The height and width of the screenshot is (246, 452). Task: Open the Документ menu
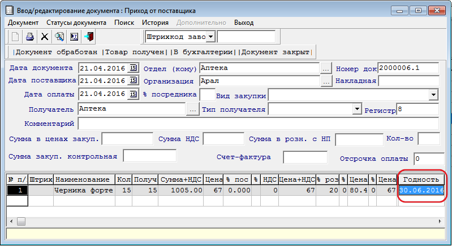coord(23,23)
